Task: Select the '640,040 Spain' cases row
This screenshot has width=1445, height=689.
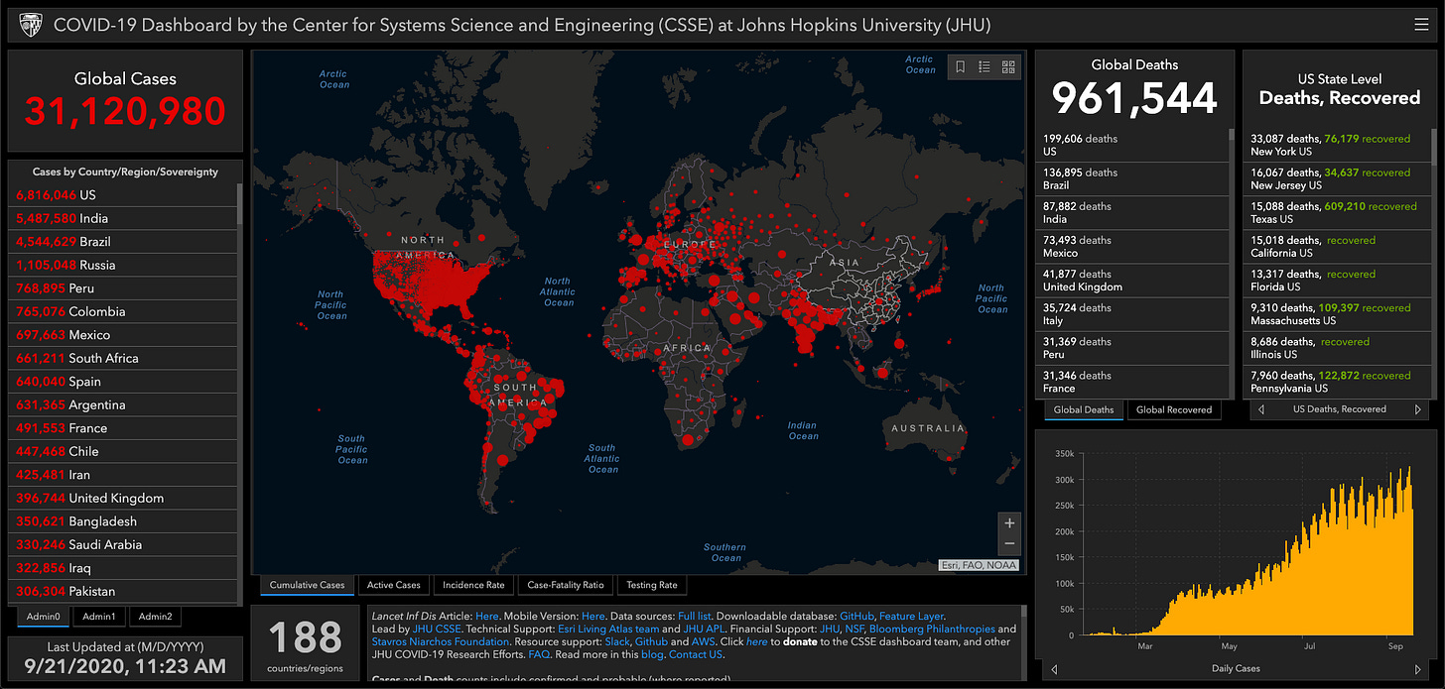Action: pos(123,382)
